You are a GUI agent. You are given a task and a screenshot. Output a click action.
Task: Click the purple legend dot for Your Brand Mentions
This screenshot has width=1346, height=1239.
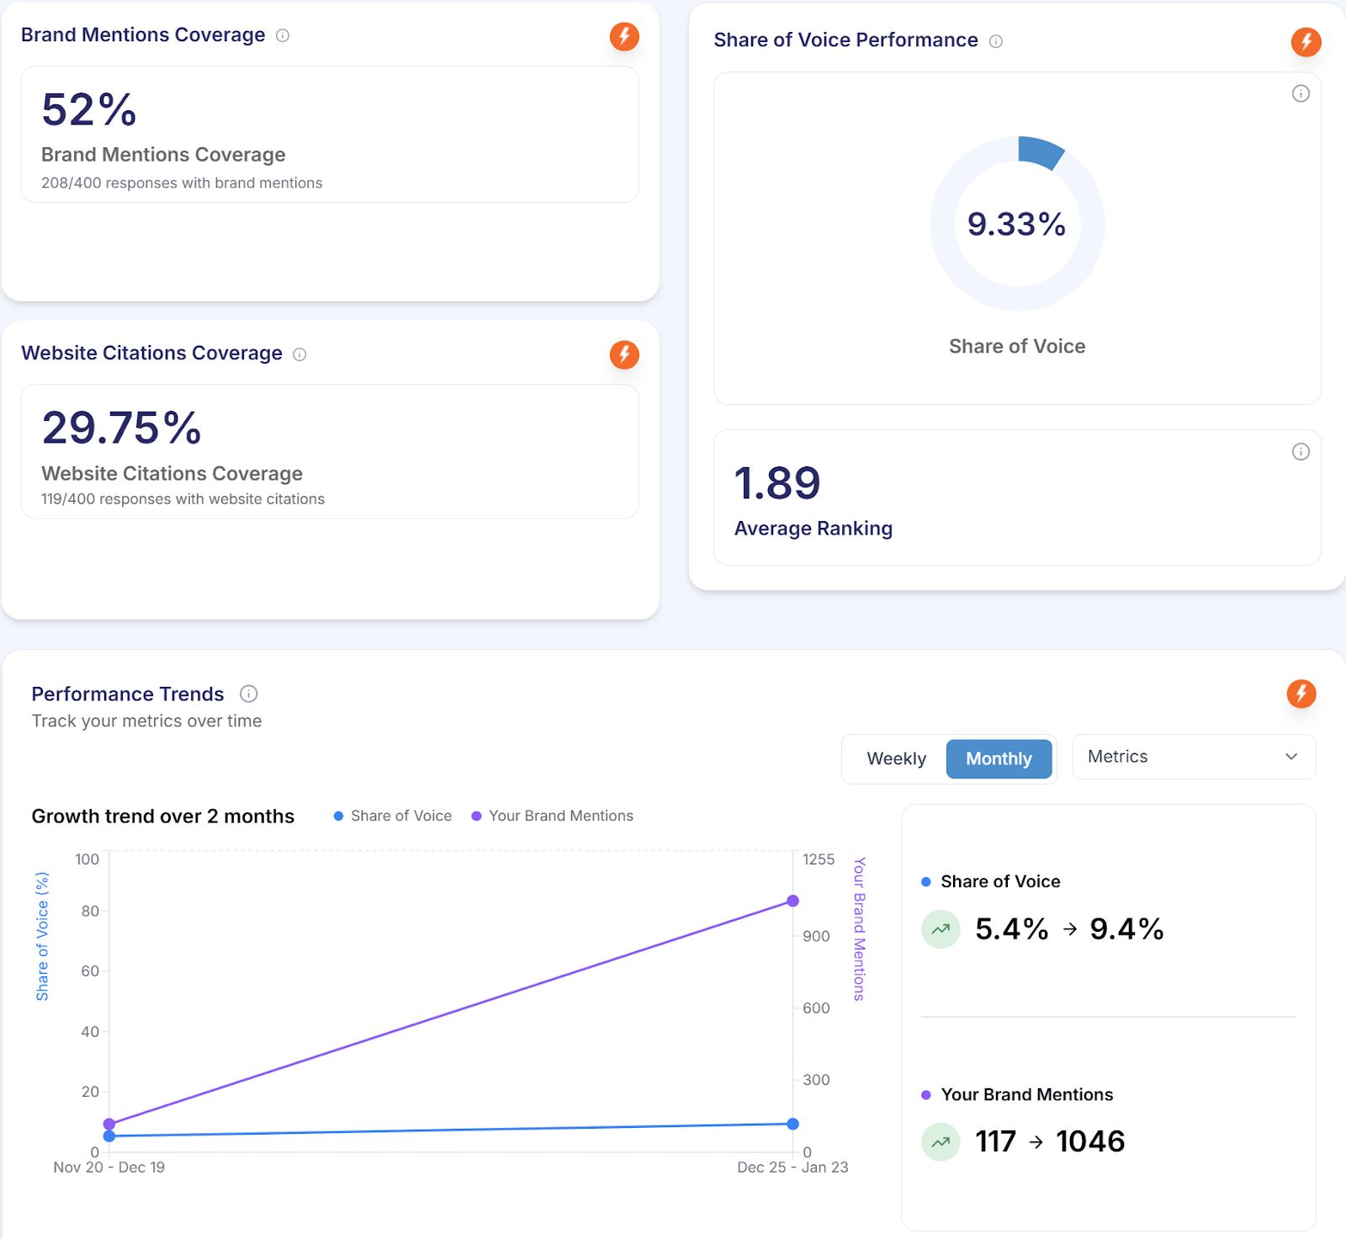coord(475,816)
